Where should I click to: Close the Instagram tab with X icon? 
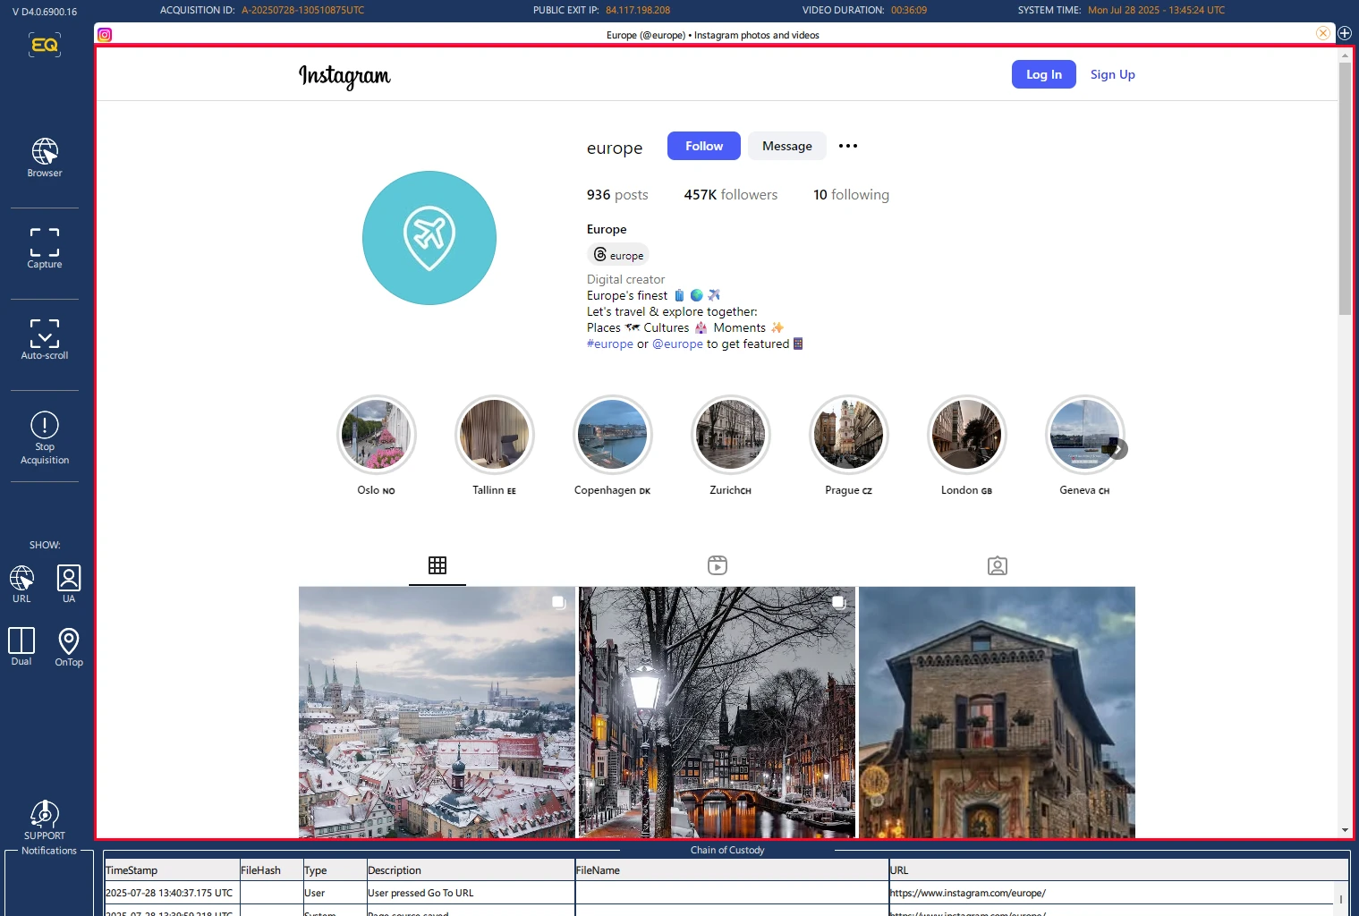(1322, 33)
